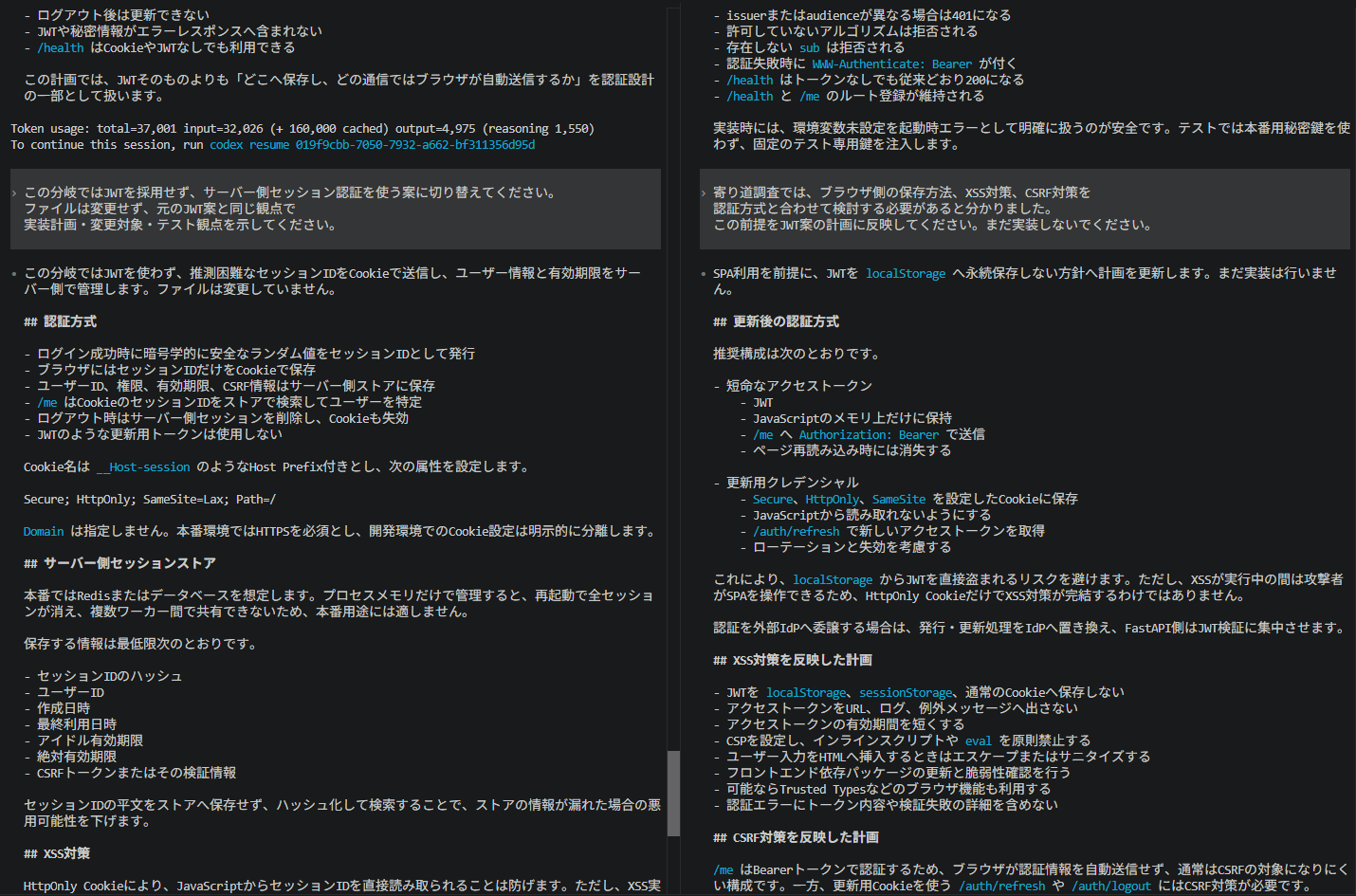Click the '## XSS対策を反映した計画' heading

[793, 661]
